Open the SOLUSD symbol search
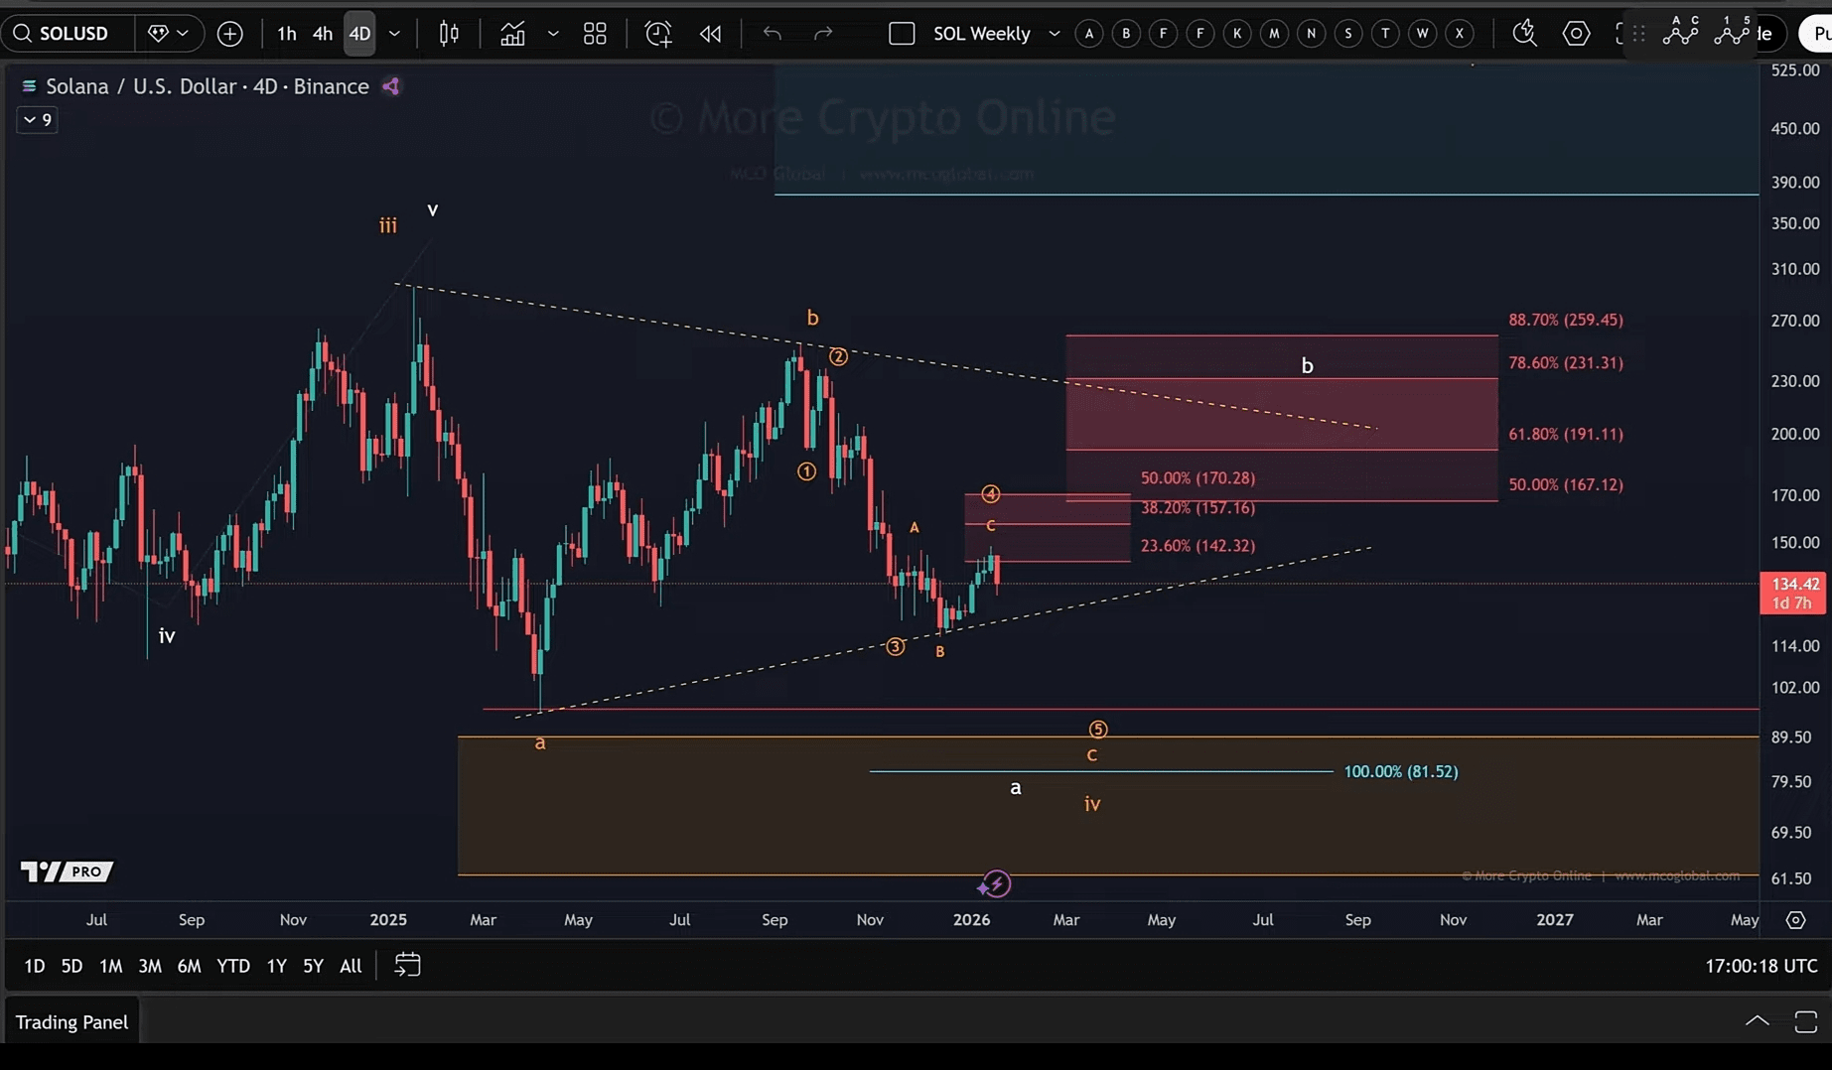The height and width of the screenshot is (1070, 1832). click(66, 34)
